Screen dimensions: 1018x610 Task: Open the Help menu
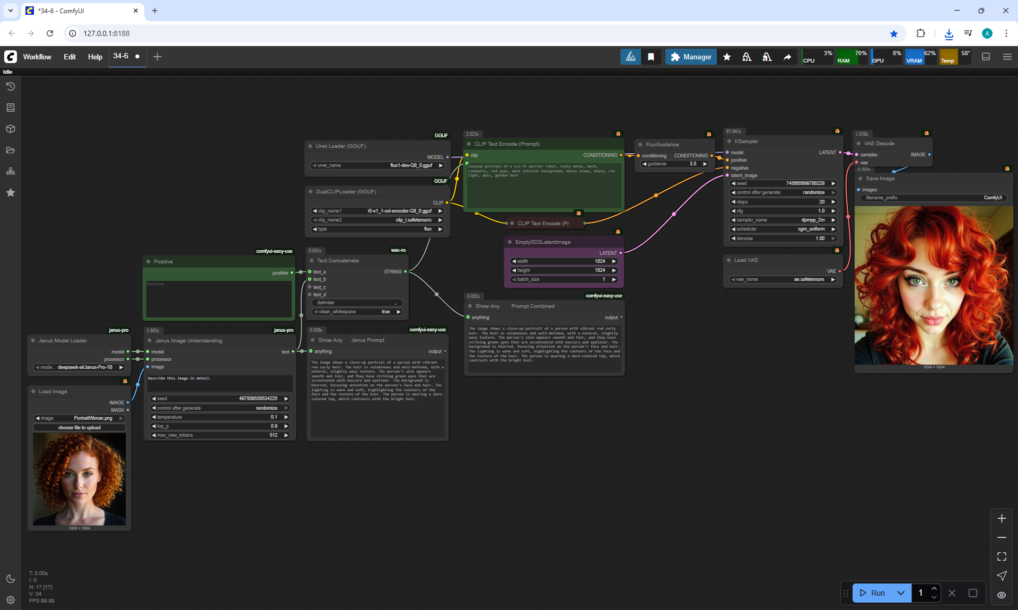[95, 57]
